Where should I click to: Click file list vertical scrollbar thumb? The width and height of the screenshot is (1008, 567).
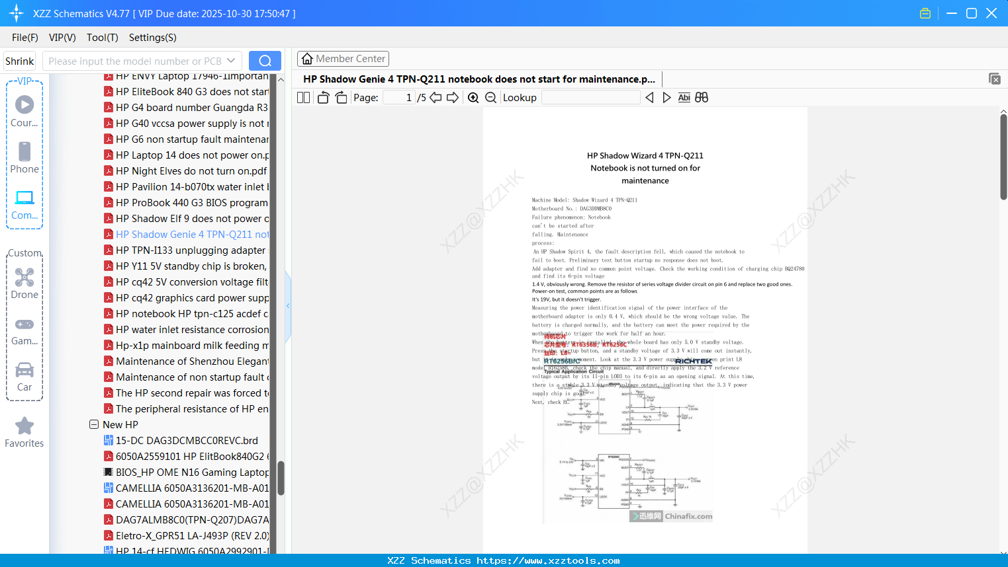pyautogui.click(x=281, y=478)
